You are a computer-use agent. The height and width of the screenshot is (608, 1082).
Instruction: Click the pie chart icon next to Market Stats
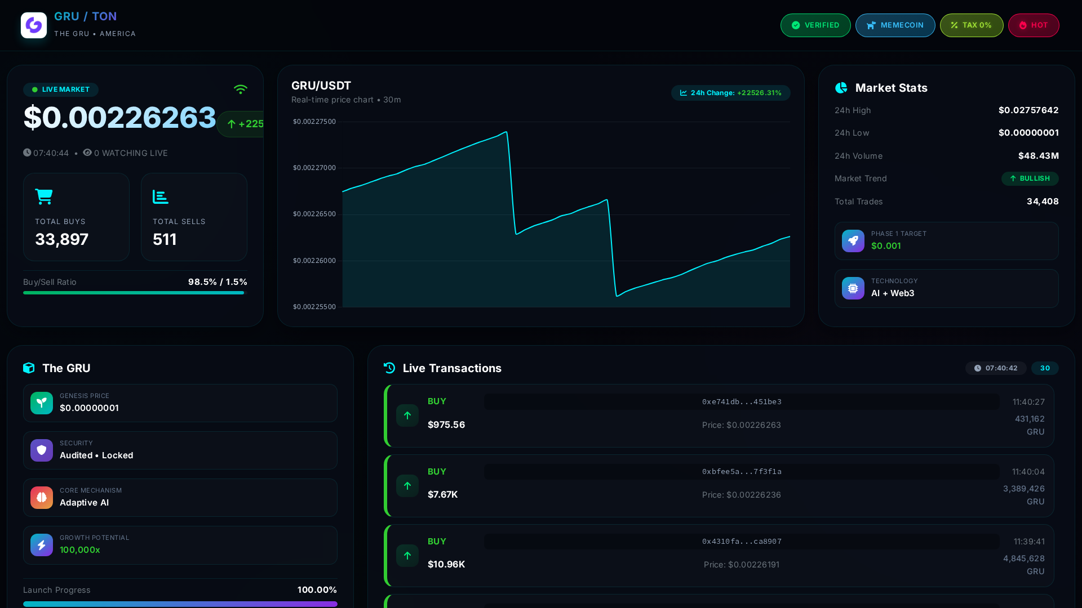click(x=841, y=88)
